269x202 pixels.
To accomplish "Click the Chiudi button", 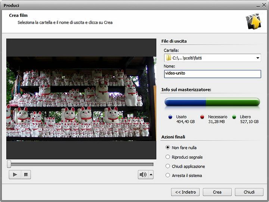I will point(249,192).
